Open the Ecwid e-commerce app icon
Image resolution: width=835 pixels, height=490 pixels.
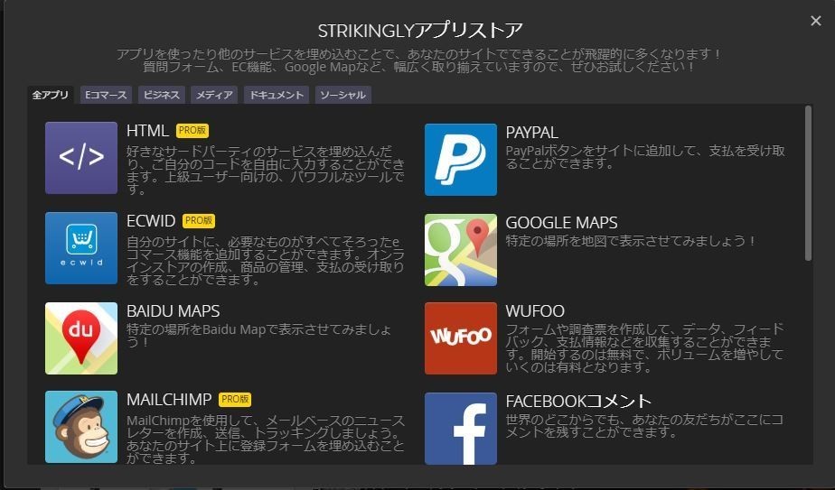click(81, 248)
